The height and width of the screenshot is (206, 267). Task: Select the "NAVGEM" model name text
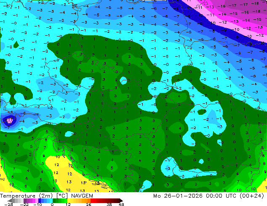(82, 196)
